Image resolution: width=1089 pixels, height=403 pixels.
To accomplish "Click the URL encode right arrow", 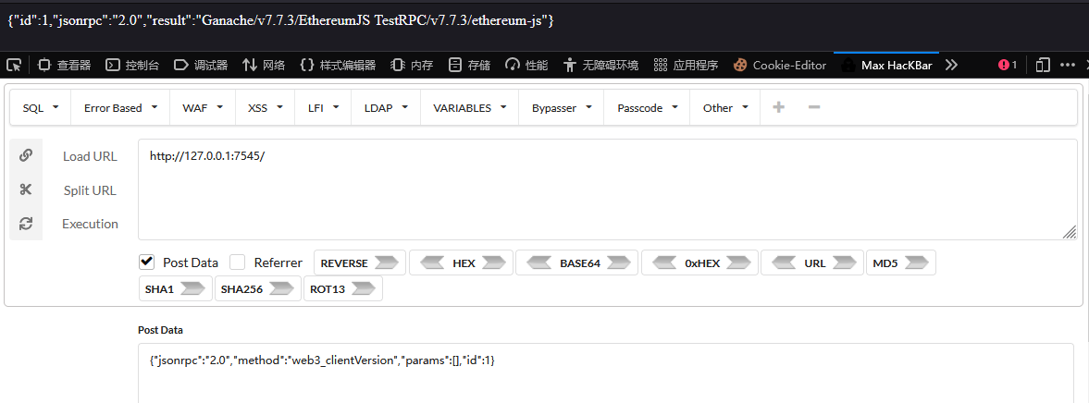I will 845,263.
